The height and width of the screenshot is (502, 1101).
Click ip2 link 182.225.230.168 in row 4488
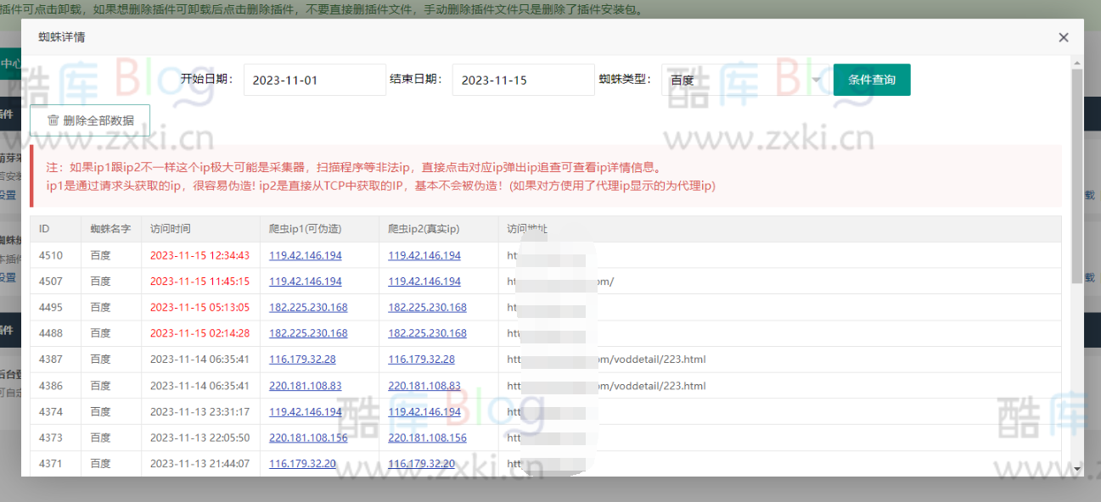[427, 333]
